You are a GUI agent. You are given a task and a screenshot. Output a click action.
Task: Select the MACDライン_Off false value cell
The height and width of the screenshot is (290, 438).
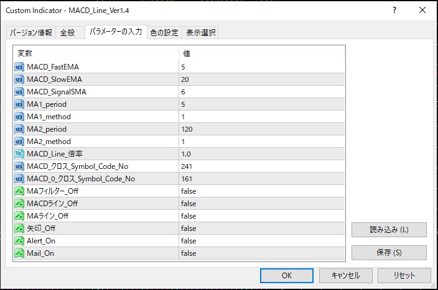(x=261, y=204)
